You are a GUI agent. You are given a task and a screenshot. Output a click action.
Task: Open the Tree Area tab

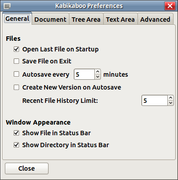(86, 20)
